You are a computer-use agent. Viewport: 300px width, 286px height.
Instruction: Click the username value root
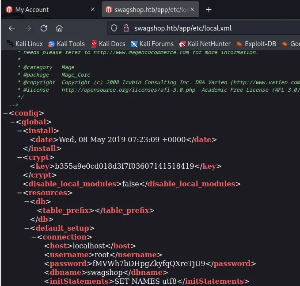pyautogui.click(x=102, y=255)
